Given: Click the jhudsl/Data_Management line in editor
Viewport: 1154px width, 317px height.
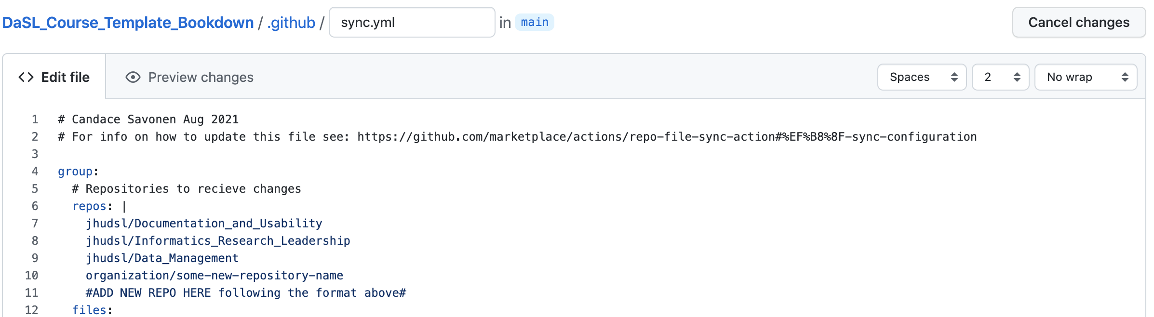Looking at the screenshot, I should click(x=162, y=258).
